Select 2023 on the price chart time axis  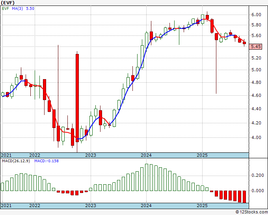(x=91, y=155)
